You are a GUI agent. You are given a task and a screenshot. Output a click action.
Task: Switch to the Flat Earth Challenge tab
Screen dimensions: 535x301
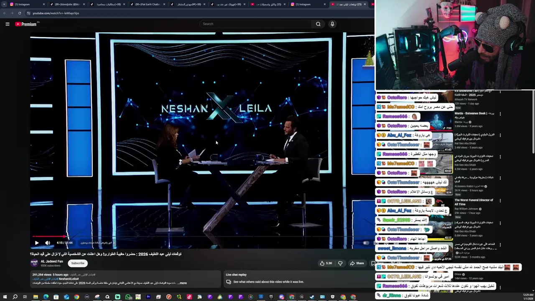(x=148, y=4)
